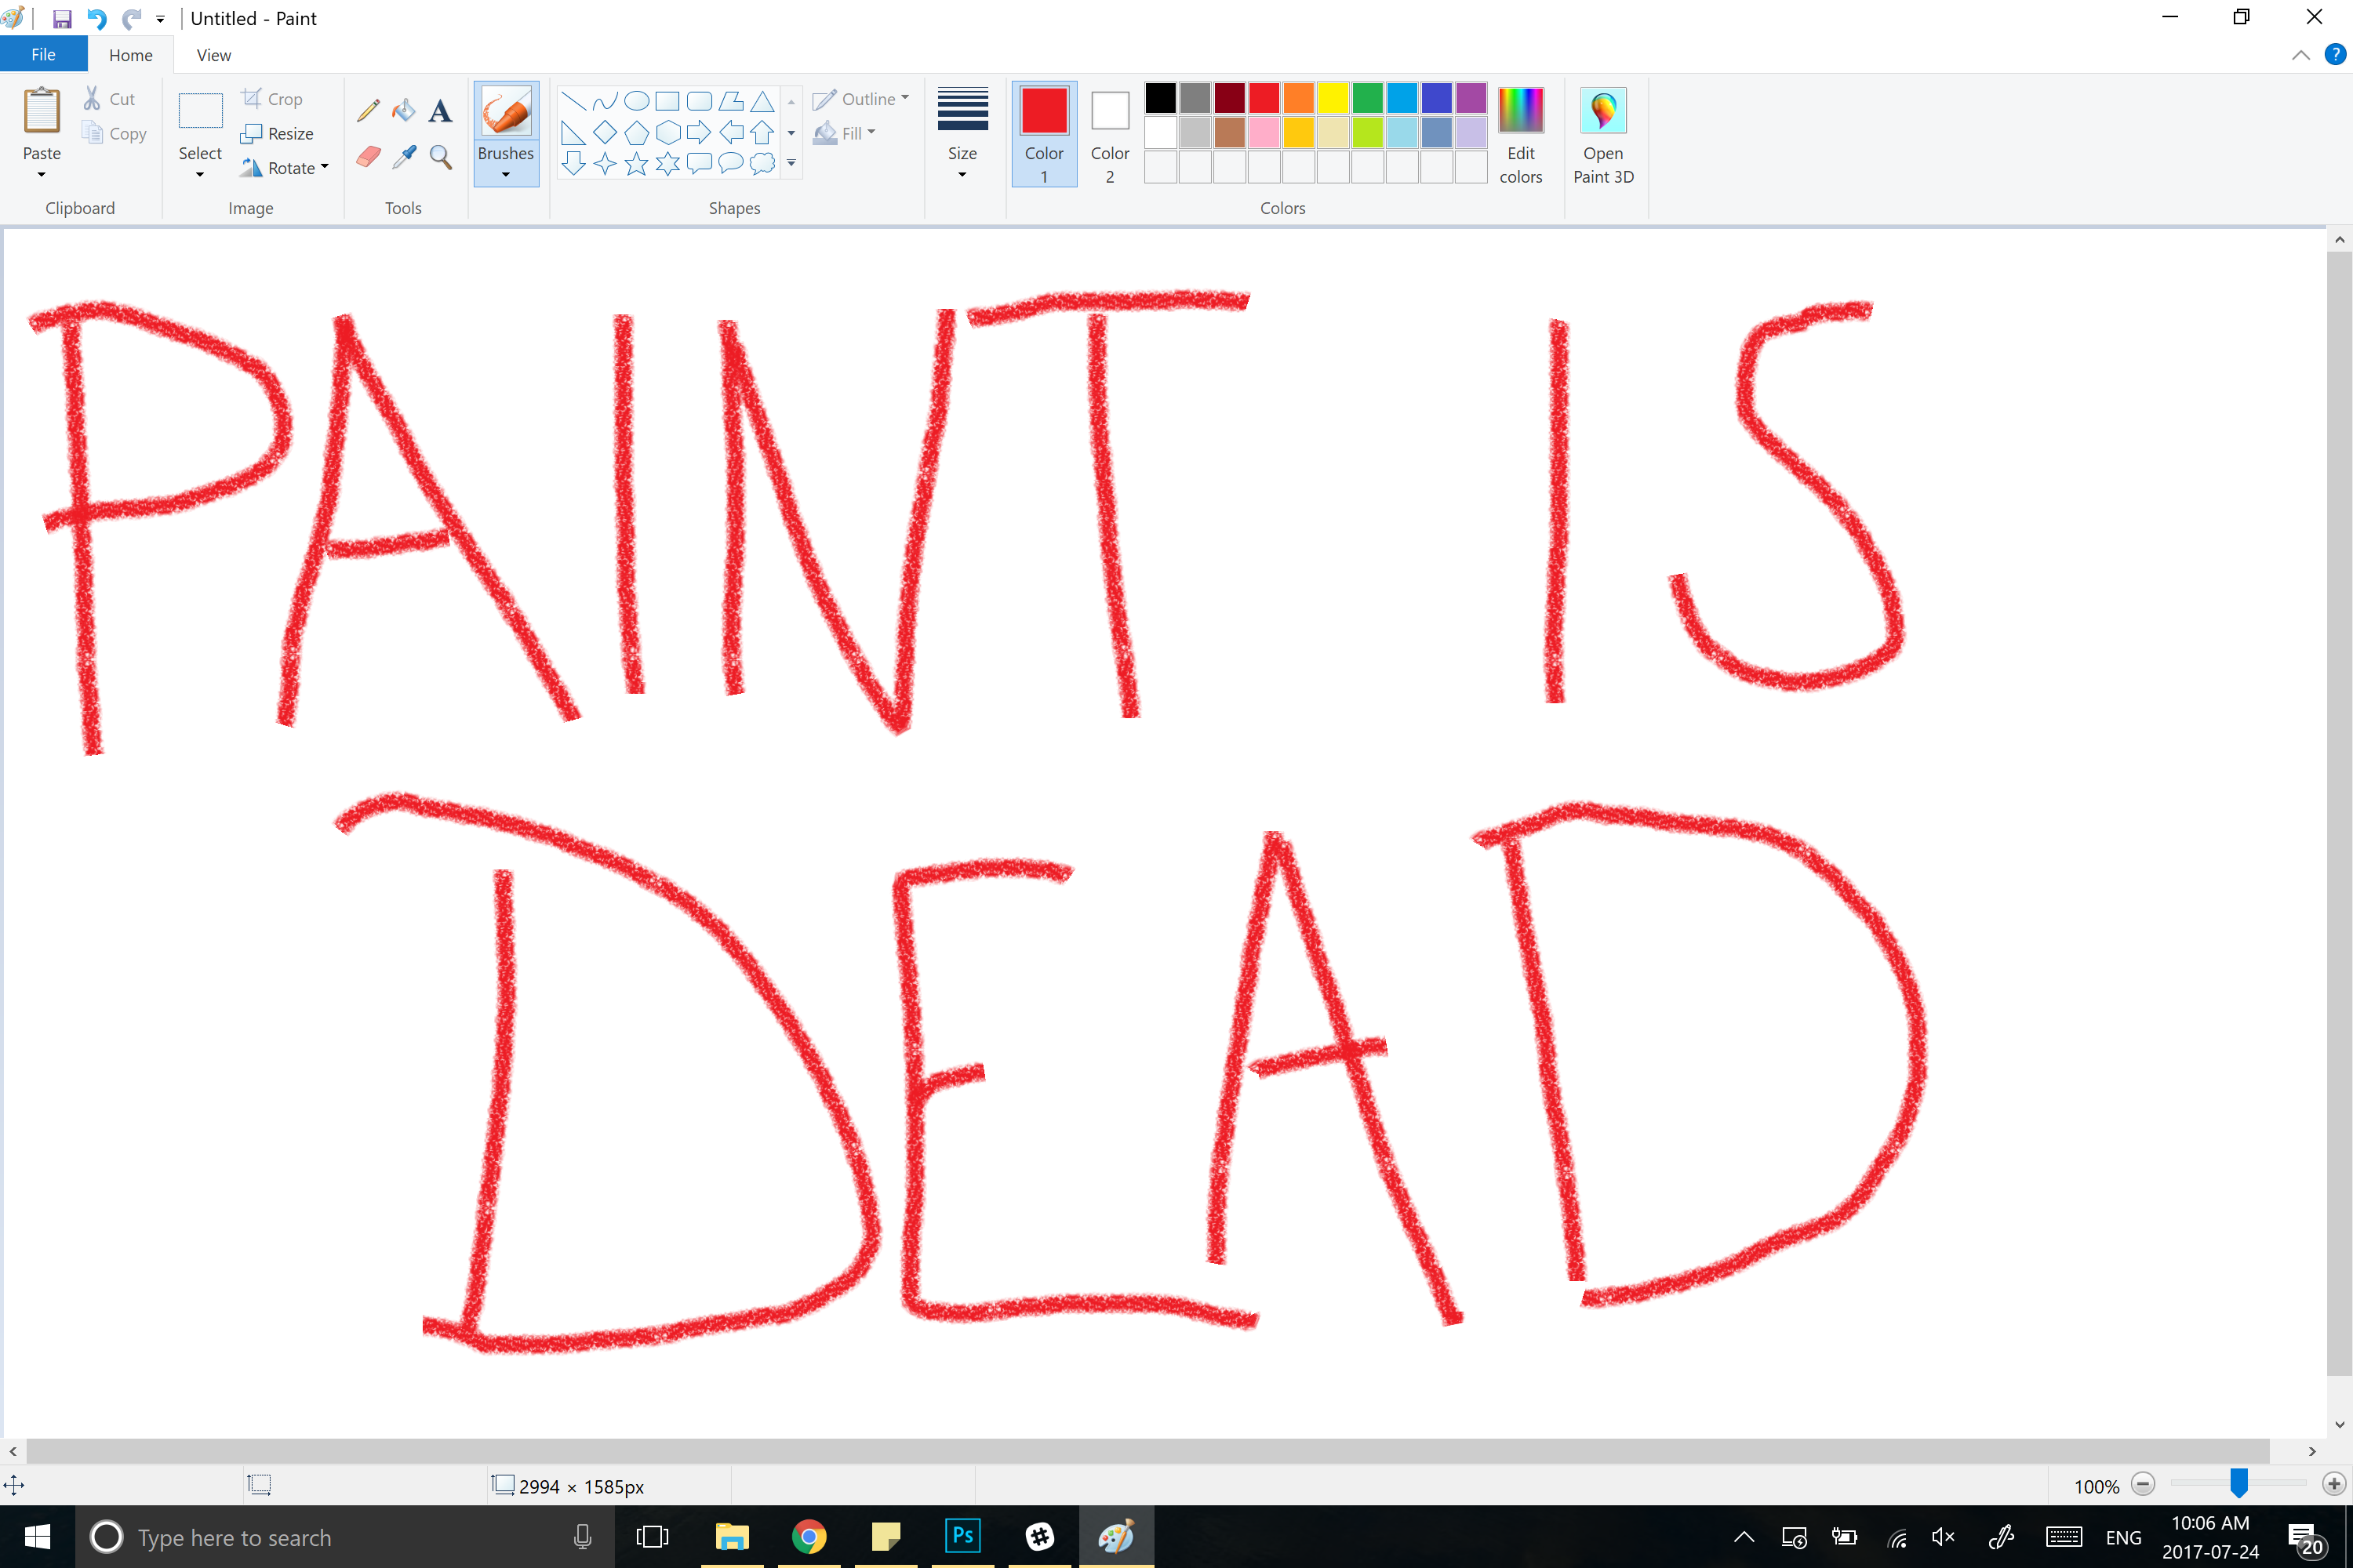Select the Fill with color bucket tool
Image resolution: width=2353 pixels, height=1568 pixels.
tap(403, 110)
